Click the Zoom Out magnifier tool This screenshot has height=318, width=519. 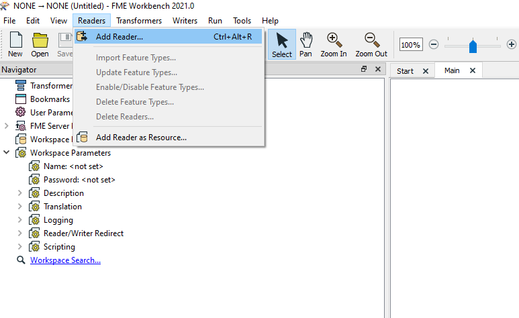point(372,40)
